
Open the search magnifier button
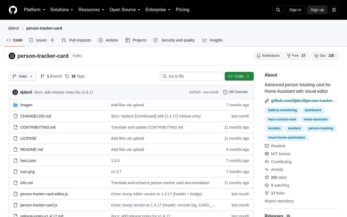pos(278,10)
